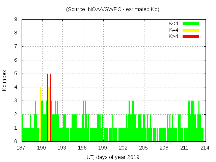Image resolution: width=216 pixels, height=162 pixels.
Task: Click the y-axis tick label 5
Action: [16, 74]
